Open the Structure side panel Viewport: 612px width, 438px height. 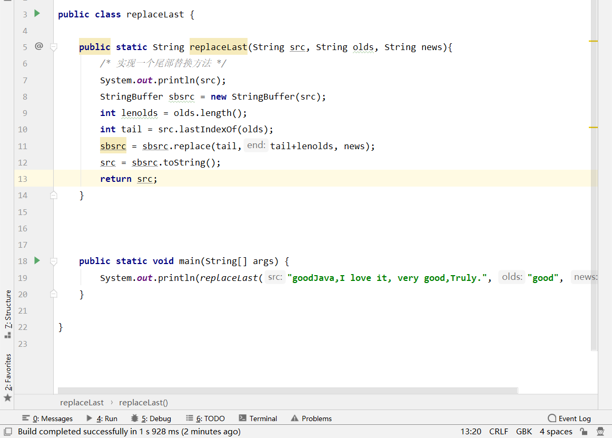tap(8, 314)
